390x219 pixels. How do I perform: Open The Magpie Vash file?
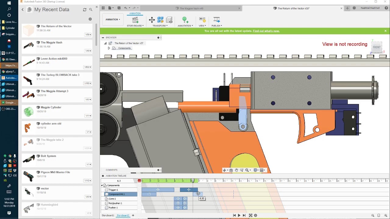pyautogui.click(x=57, y=47)
